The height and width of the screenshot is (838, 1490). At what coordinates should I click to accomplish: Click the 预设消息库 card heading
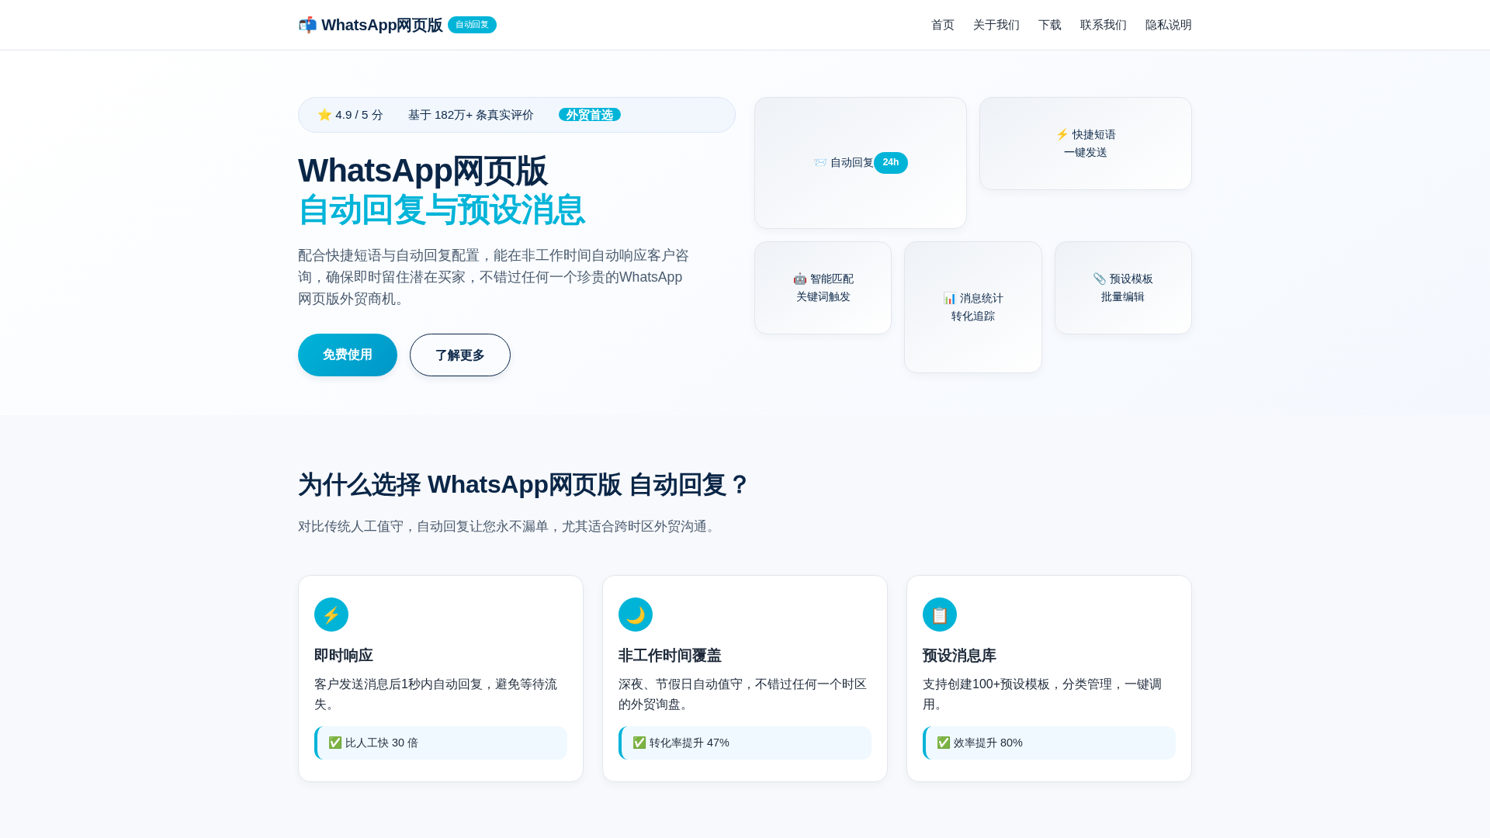[959, 656]
